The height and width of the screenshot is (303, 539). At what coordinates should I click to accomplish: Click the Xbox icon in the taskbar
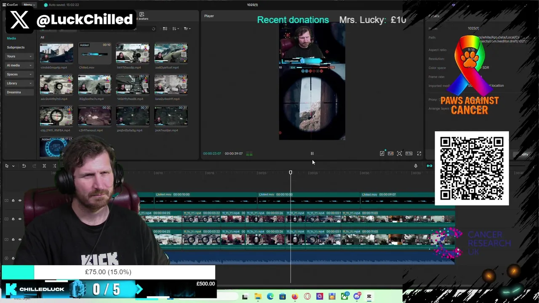[x=344, y=297]
